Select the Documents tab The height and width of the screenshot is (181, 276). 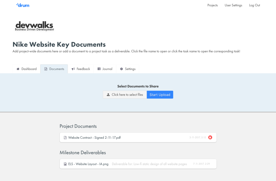pyautogui.click(x=54, y=69)
